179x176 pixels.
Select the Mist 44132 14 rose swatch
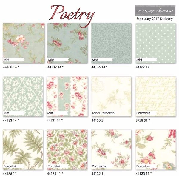click(68, 43)
